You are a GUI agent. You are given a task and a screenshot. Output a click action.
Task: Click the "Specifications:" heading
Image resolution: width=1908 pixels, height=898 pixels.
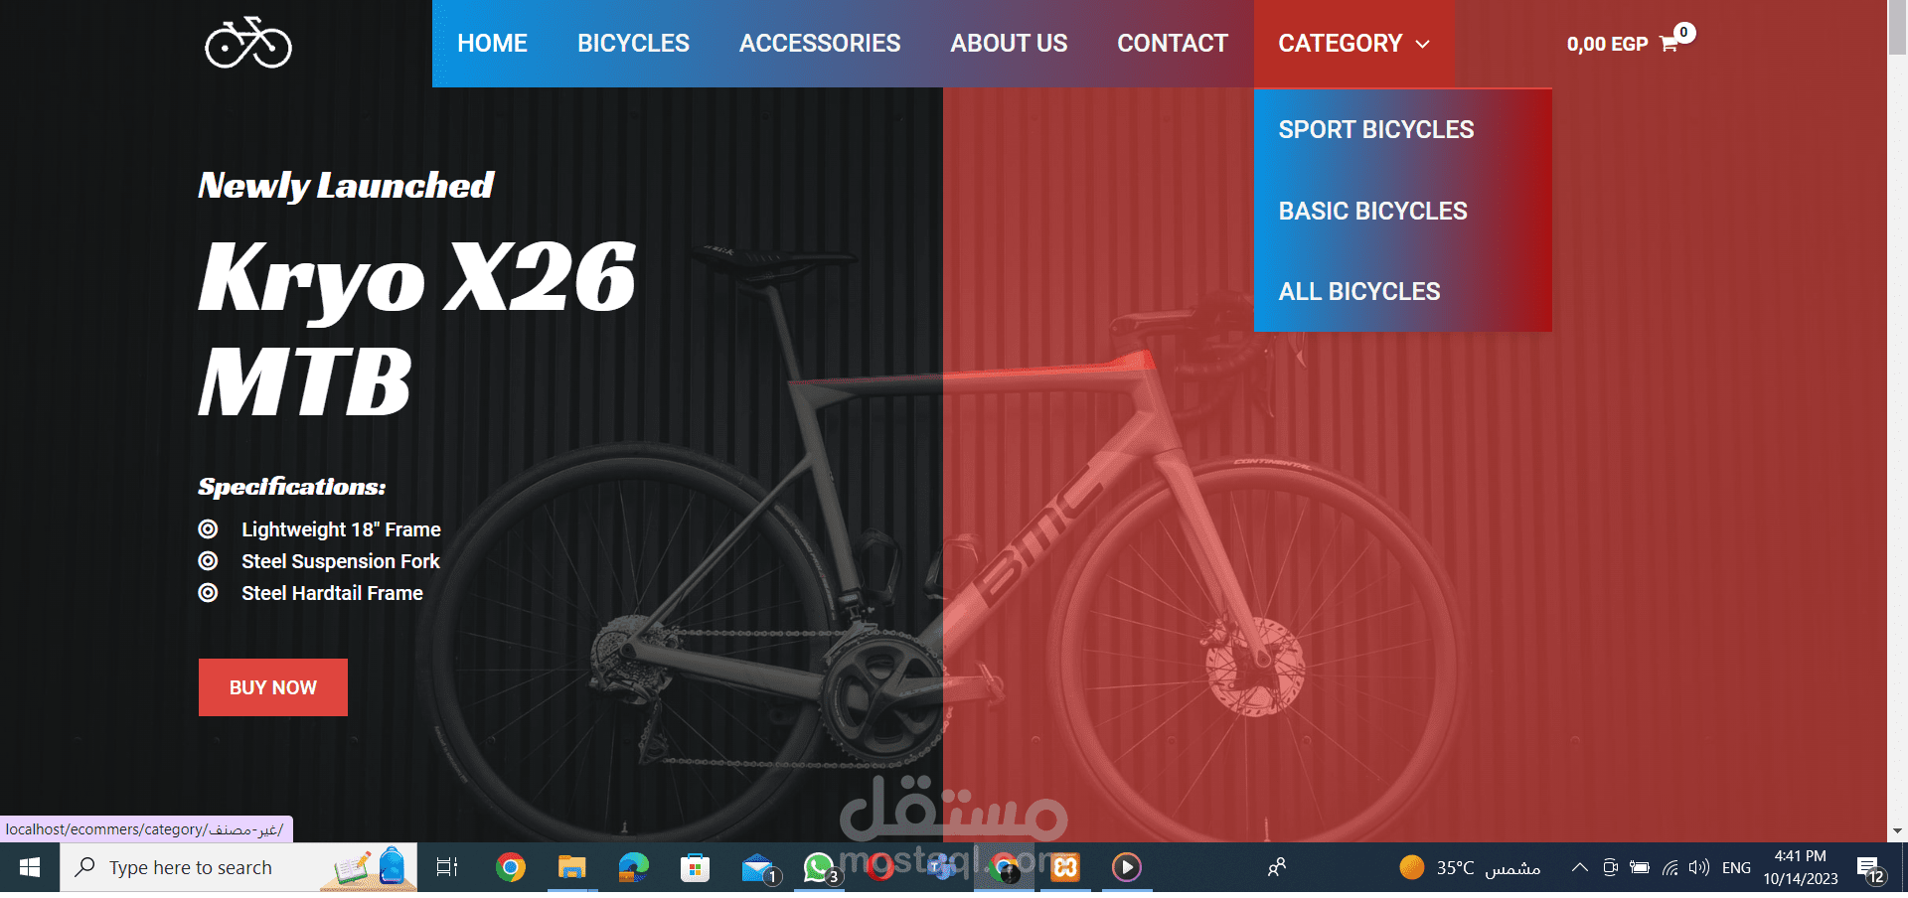pos(292,487)
